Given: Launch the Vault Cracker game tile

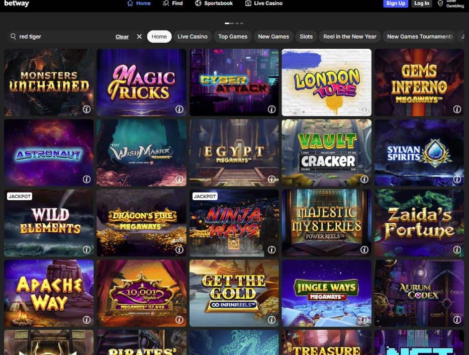Looking at the screenshot, I should coord(327,152).
